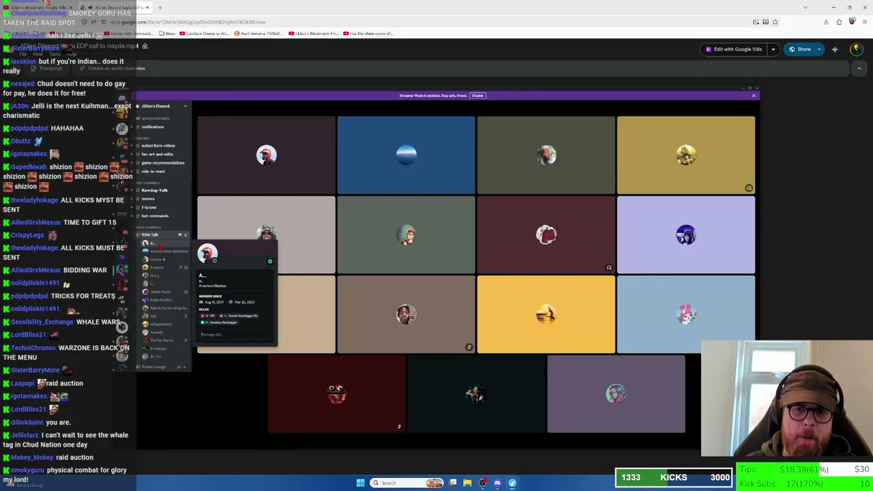This screenshot has height=491, width=873.
Task: Open the Has the shine come of bookmark
Action: 368,33
